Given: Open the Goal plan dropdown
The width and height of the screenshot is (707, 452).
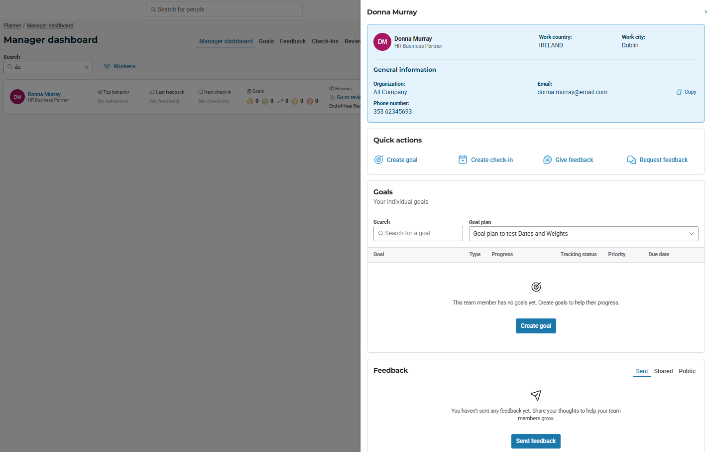Looking at the screenshot, I should pos(583,234).
